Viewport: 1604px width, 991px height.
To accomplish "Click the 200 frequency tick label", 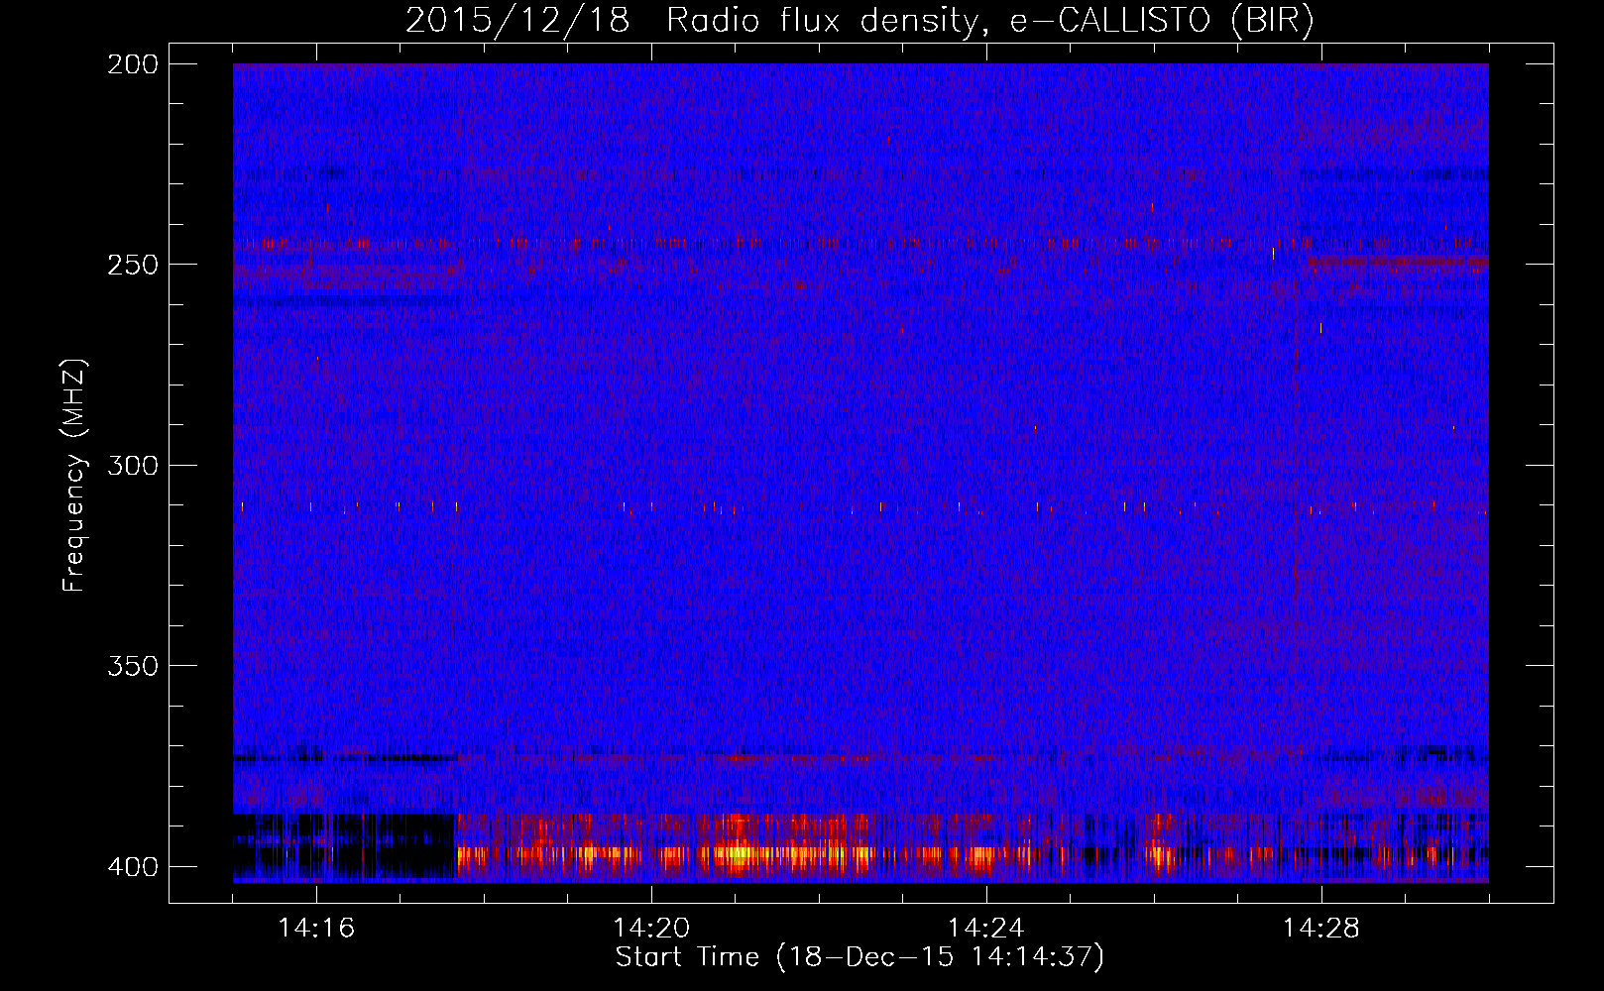I will pyautogui.click(x=133, y=64).
